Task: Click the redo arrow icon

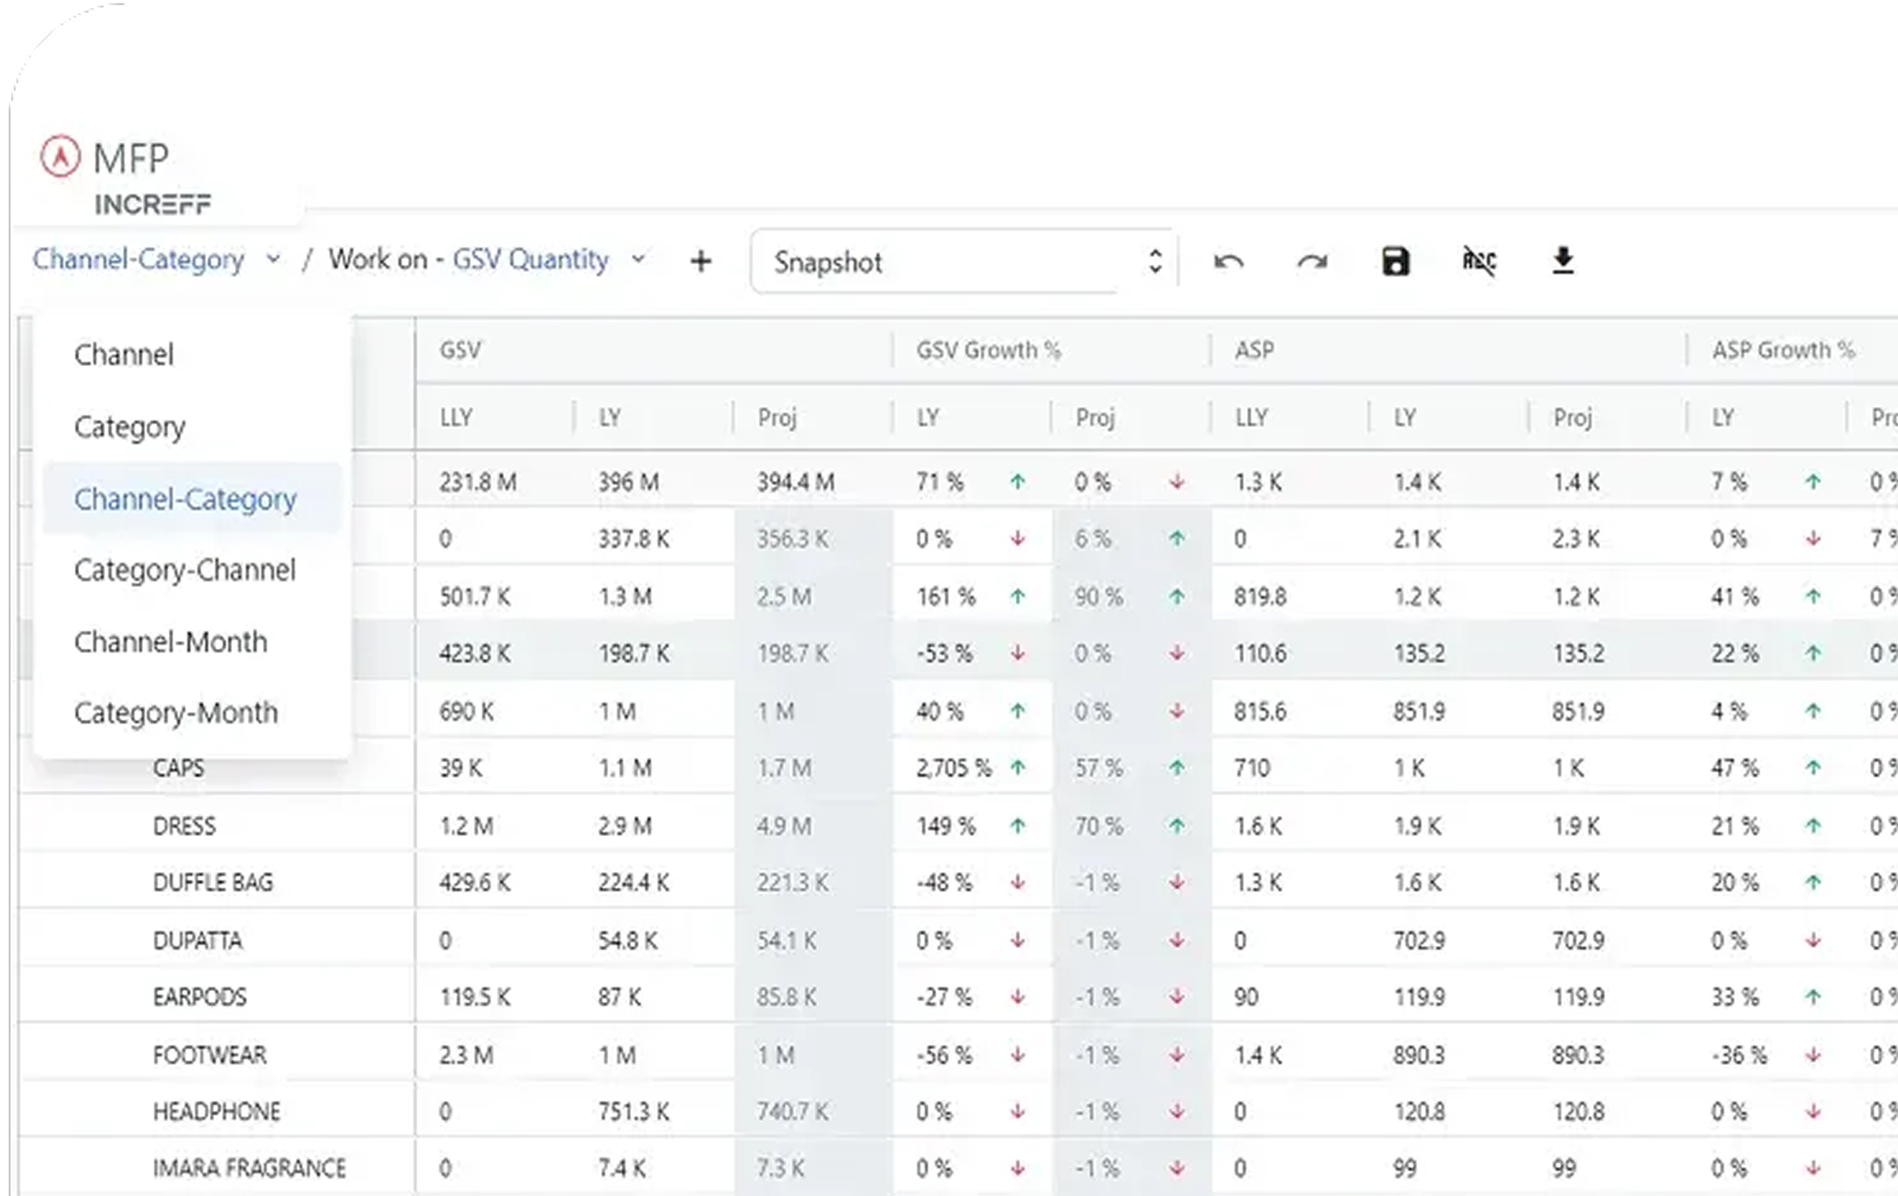Action: (1312, 261)
